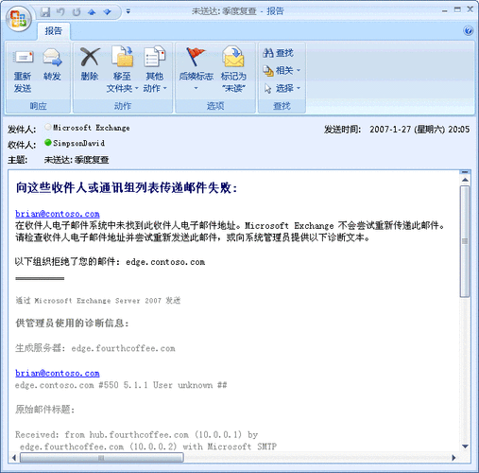Click the 重新发送 (resend) icon
The height and width of the screenshot is (473, 479).
(23, 57)
